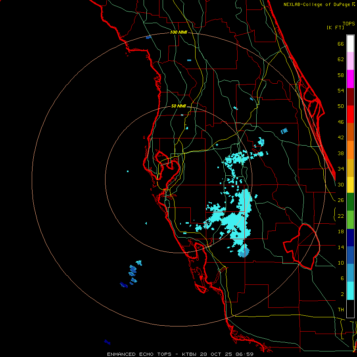The image size is (357, 357).
Task: Click the bright yellow legend swatch
Action: (x=350, y=185)
